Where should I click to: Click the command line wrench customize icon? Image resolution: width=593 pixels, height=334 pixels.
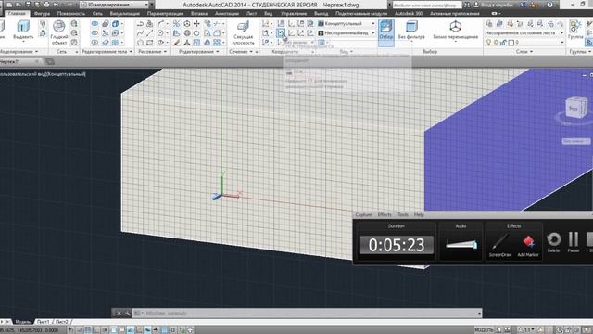(x=128, y=314)
